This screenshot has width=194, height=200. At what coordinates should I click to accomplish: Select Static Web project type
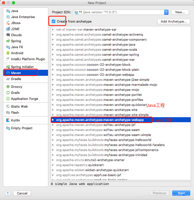[25, 106]
